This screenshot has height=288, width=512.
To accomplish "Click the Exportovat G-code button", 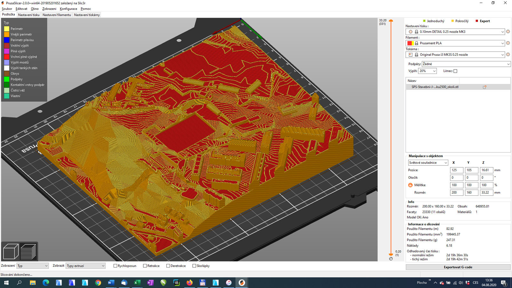I will click(458, 267).
